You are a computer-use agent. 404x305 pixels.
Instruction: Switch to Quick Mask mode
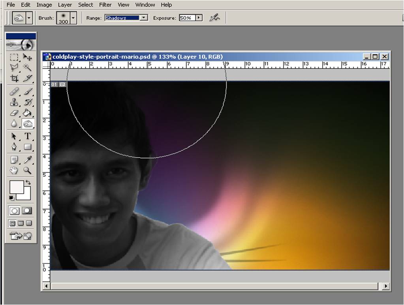(27, 211)
